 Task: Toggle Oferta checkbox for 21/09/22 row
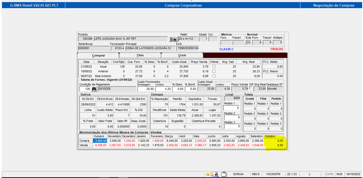(x=214, y=66)
